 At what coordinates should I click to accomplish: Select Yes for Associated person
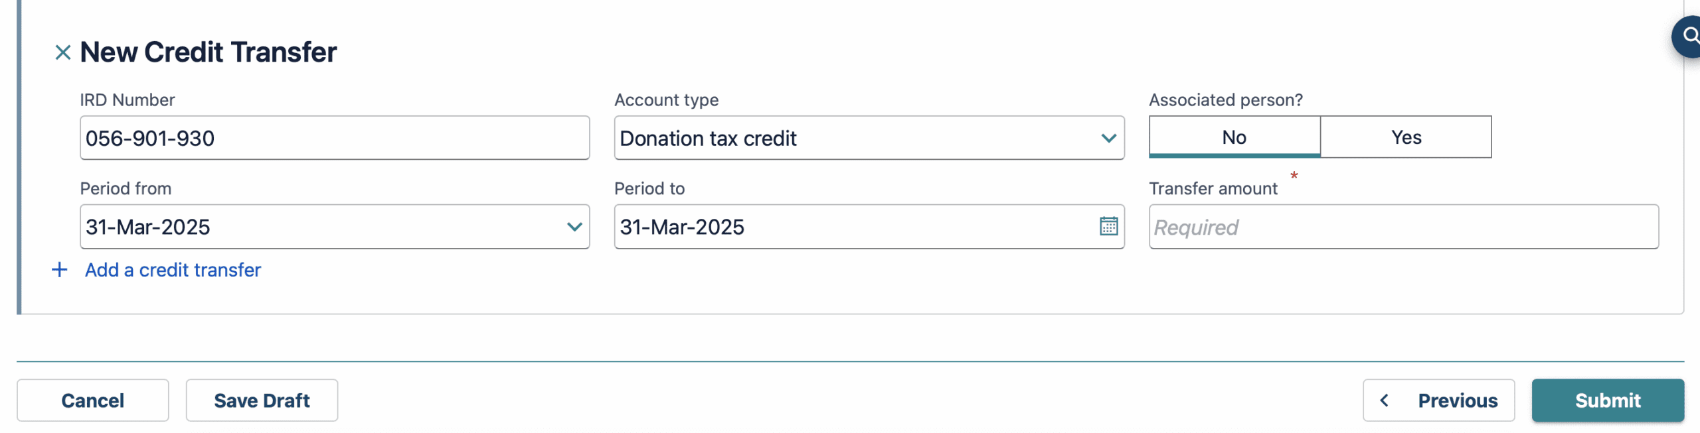(x=1406, y=137)
